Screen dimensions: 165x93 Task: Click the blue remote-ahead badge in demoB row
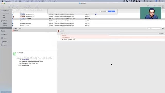[96, 14]
